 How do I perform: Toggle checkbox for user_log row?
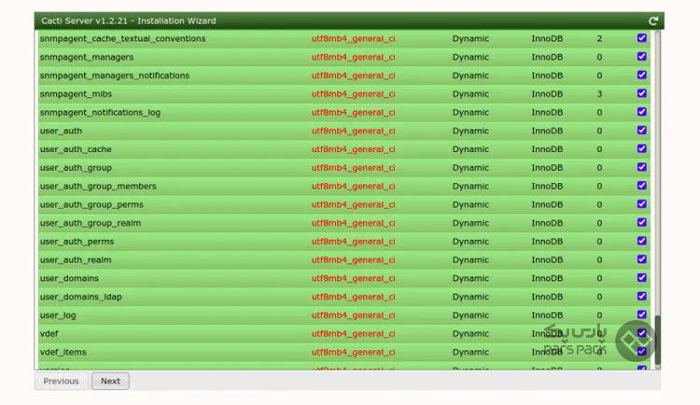[641, 314]
